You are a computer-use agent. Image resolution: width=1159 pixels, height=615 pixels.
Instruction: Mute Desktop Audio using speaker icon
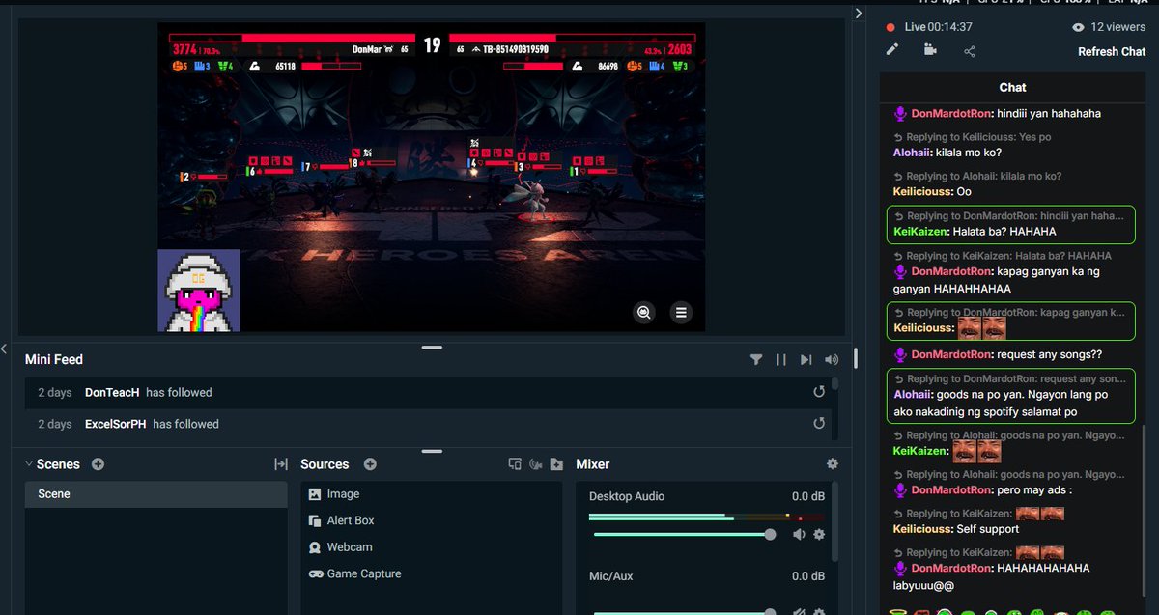pos(799,534)
